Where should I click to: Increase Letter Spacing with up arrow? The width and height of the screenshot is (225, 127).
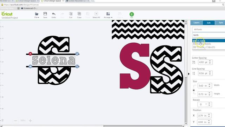point(210,61)
